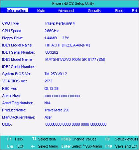Click the Asset Tag Number N/A value
The width and height of the screenshot is (139, 150).
(48, 103)
